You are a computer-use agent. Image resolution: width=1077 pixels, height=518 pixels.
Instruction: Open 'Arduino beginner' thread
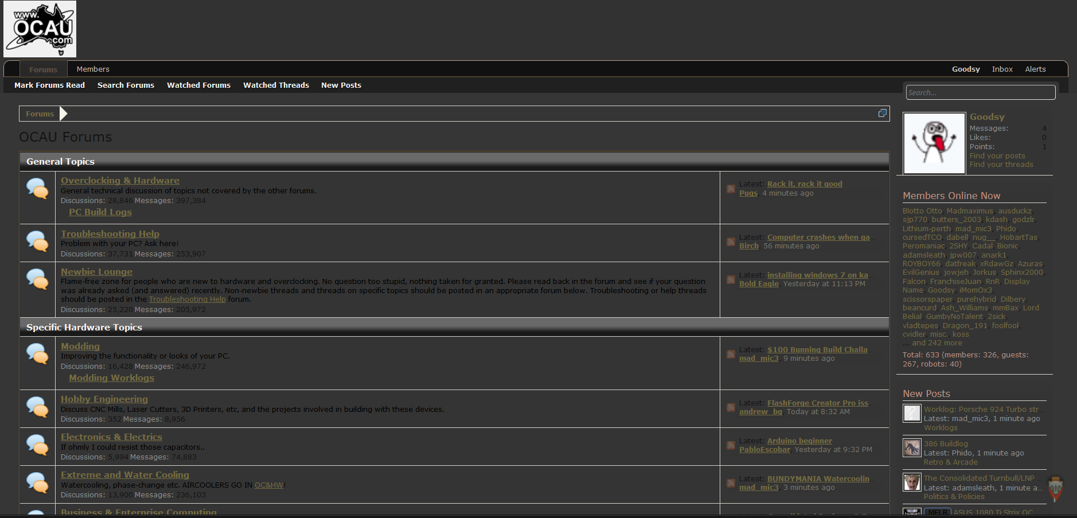799,441
